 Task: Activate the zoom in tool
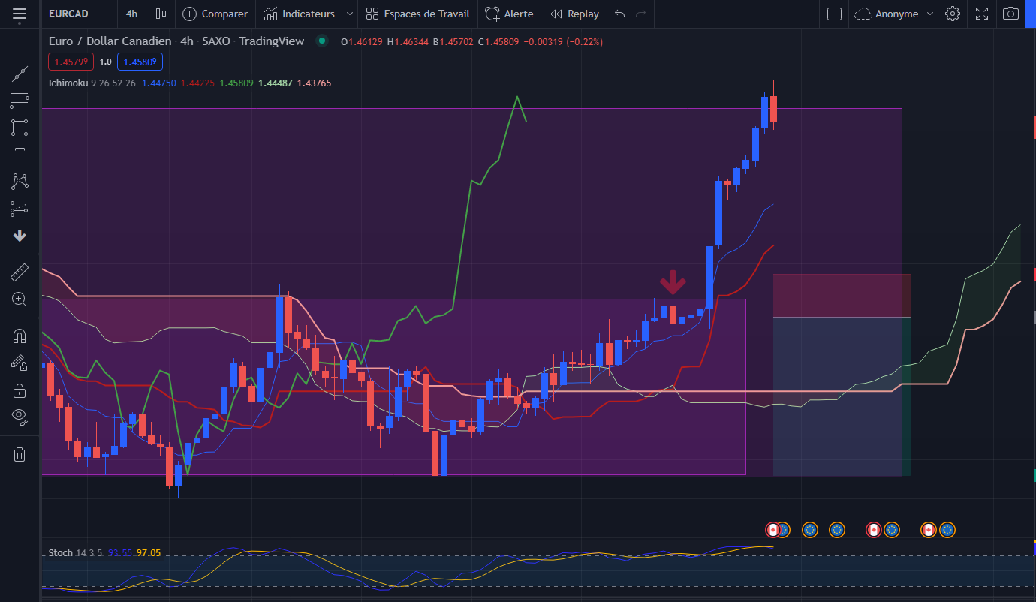coord(20,299)
